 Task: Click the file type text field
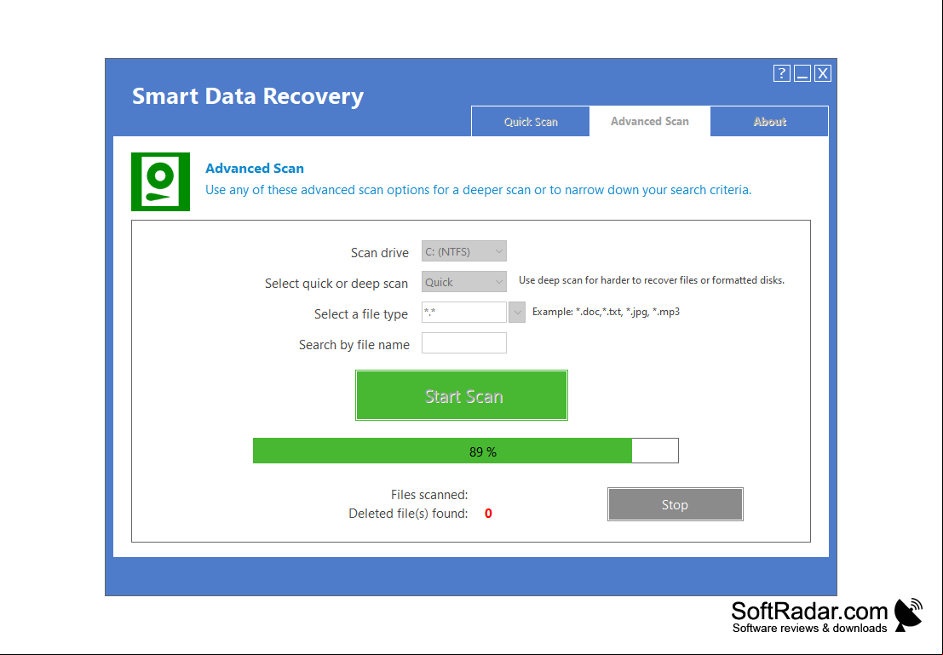(463, 312)
